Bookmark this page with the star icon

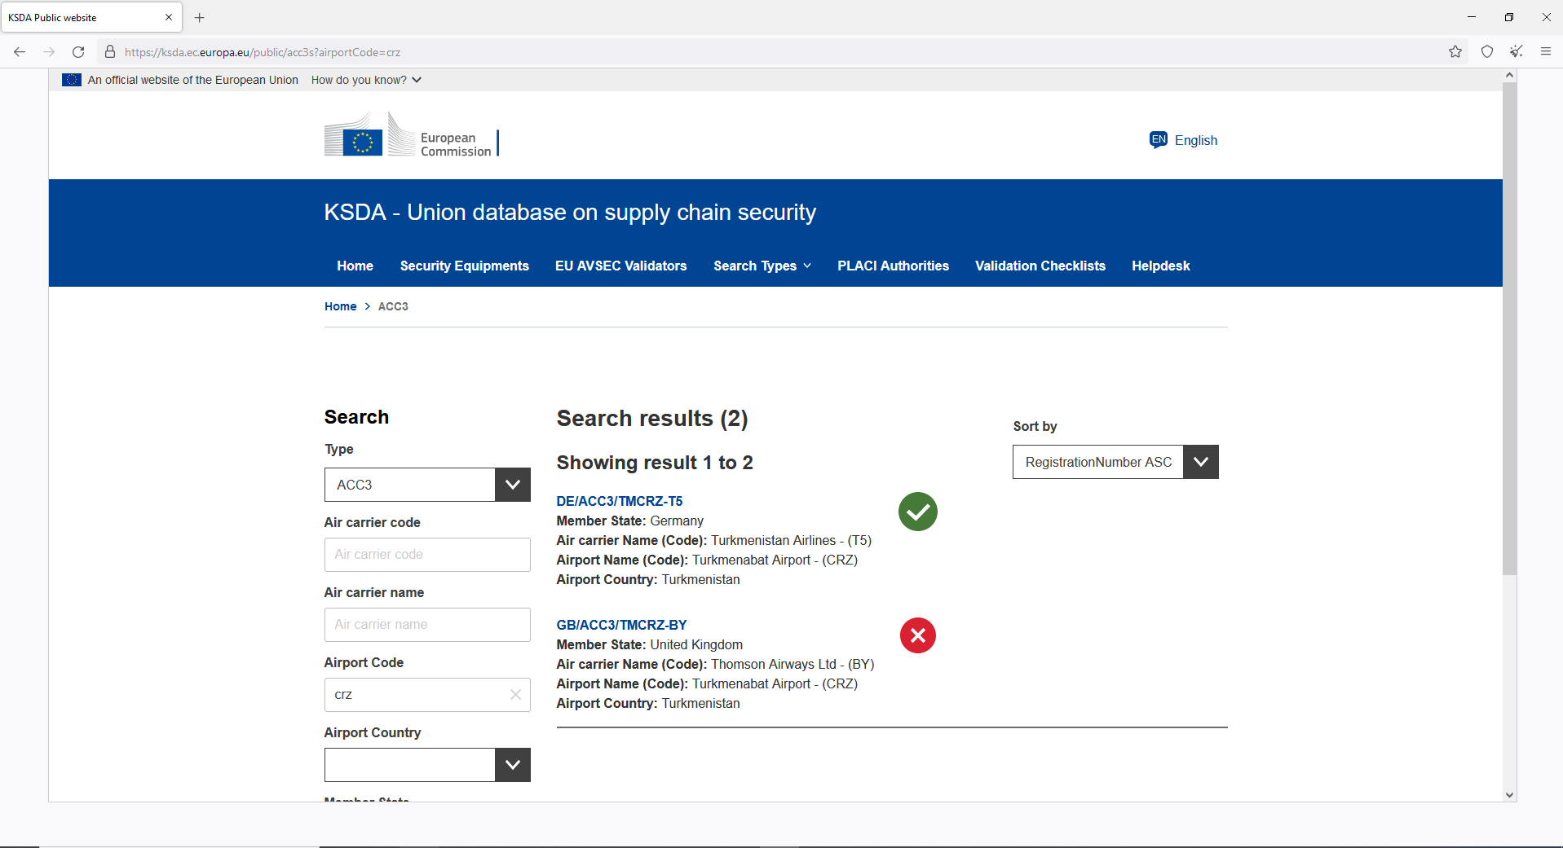coord(1455,52)
